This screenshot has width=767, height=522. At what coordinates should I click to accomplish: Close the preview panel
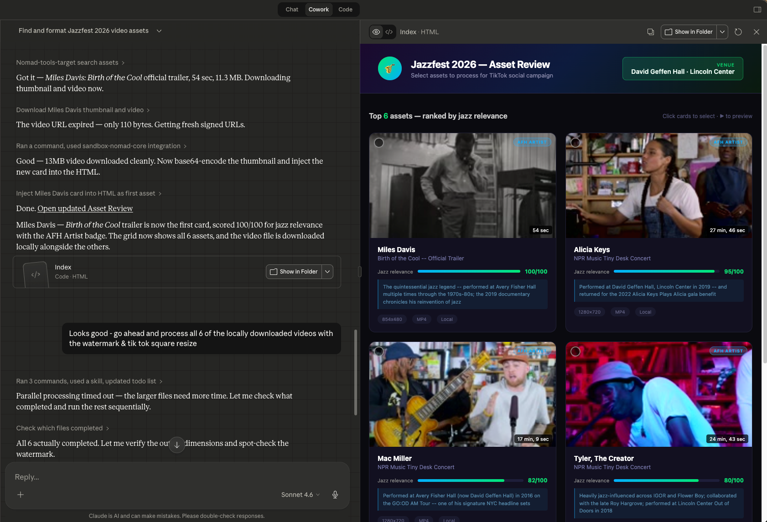757,32
